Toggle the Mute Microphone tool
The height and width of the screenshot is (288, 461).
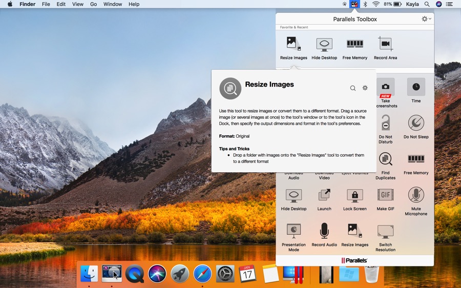point(416,201)
